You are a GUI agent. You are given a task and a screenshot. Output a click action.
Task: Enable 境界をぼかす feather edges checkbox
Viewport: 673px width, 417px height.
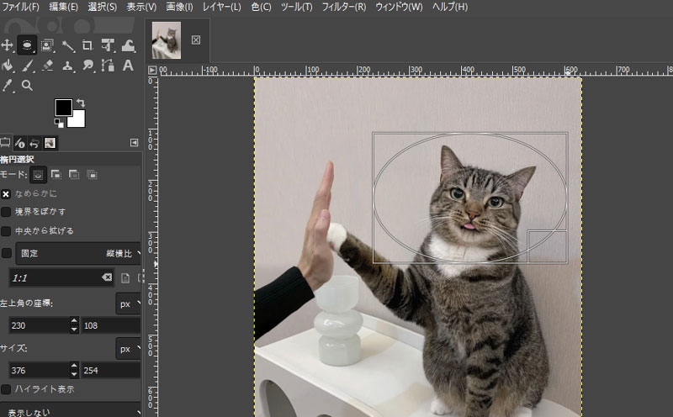[6, 212]
